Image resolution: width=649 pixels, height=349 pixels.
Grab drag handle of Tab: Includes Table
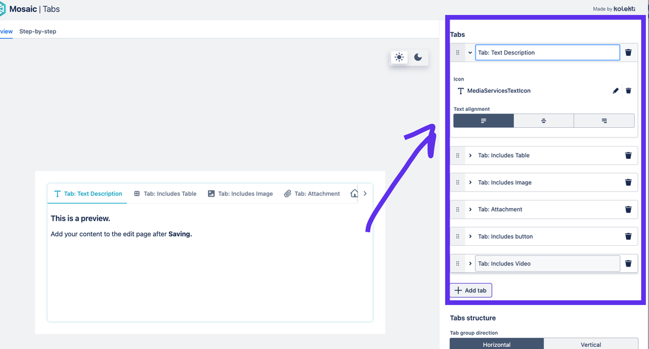(x=457, y=156)
